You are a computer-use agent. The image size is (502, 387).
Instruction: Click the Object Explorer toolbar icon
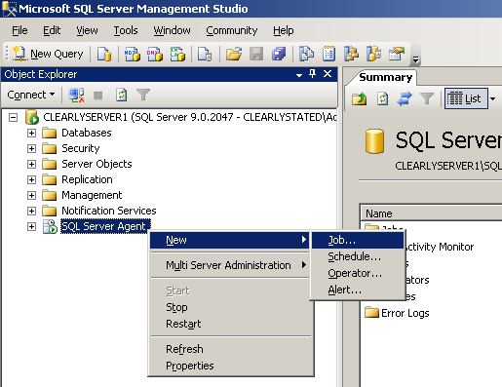point(351,54)
